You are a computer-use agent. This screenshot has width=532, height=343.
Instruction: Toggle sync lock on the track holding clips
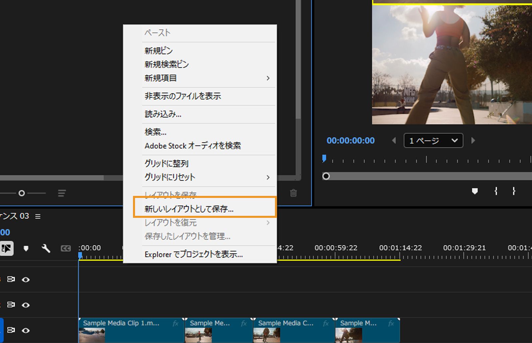click(11, 330)
